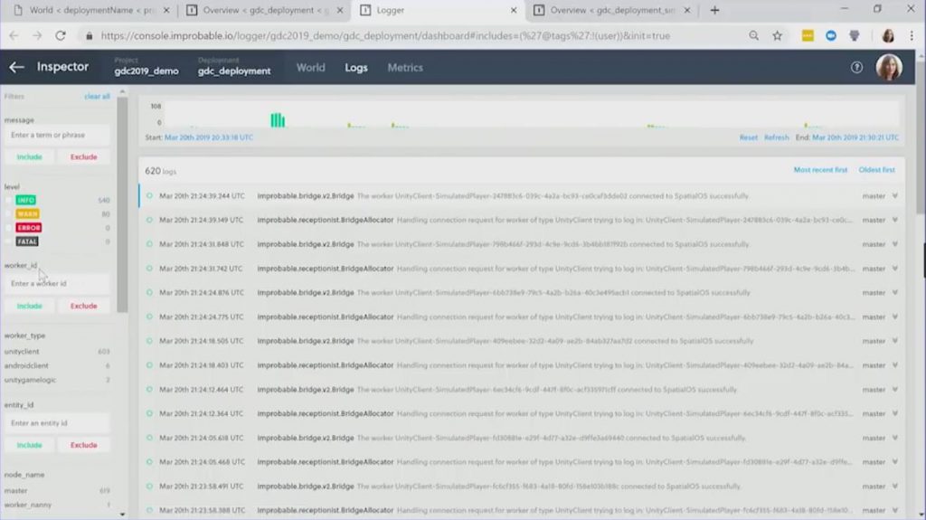
Task: Click the zoom magnifier icon in address bar
Action: click(753, 36)
